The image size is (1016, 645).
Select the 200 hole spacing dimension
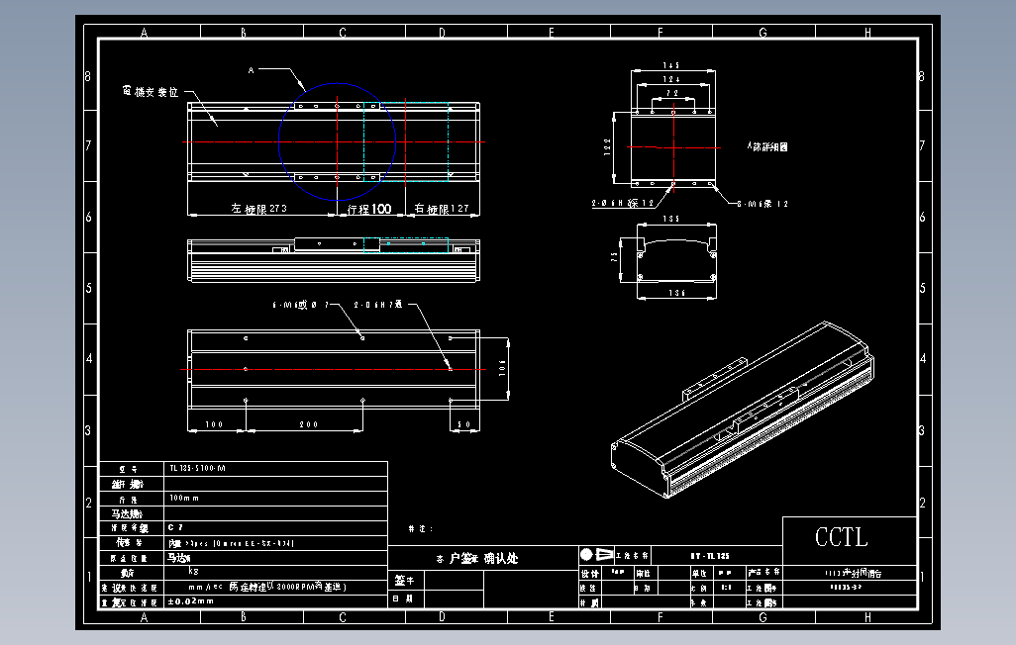coord(308,424)
